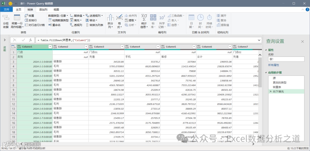Viewport: 310px width, 151px height.
Task: Click Pivot Column (透视列)
Action: pos(76,25)
